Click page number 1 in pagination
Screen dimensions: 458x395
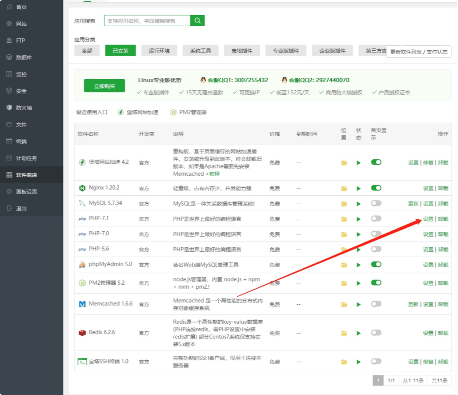point(378,380)
